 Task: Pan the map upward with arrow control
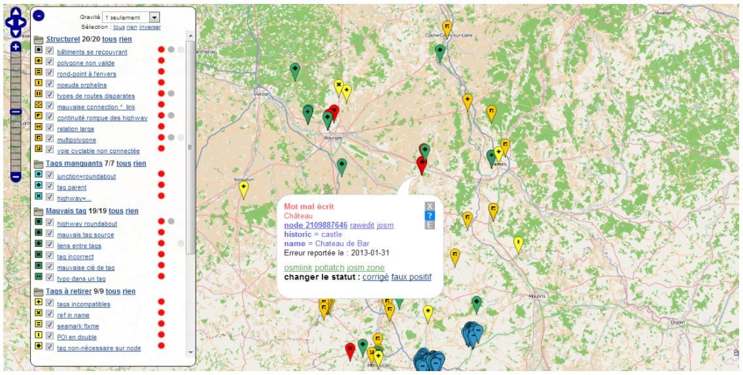[x=15, y=13]
